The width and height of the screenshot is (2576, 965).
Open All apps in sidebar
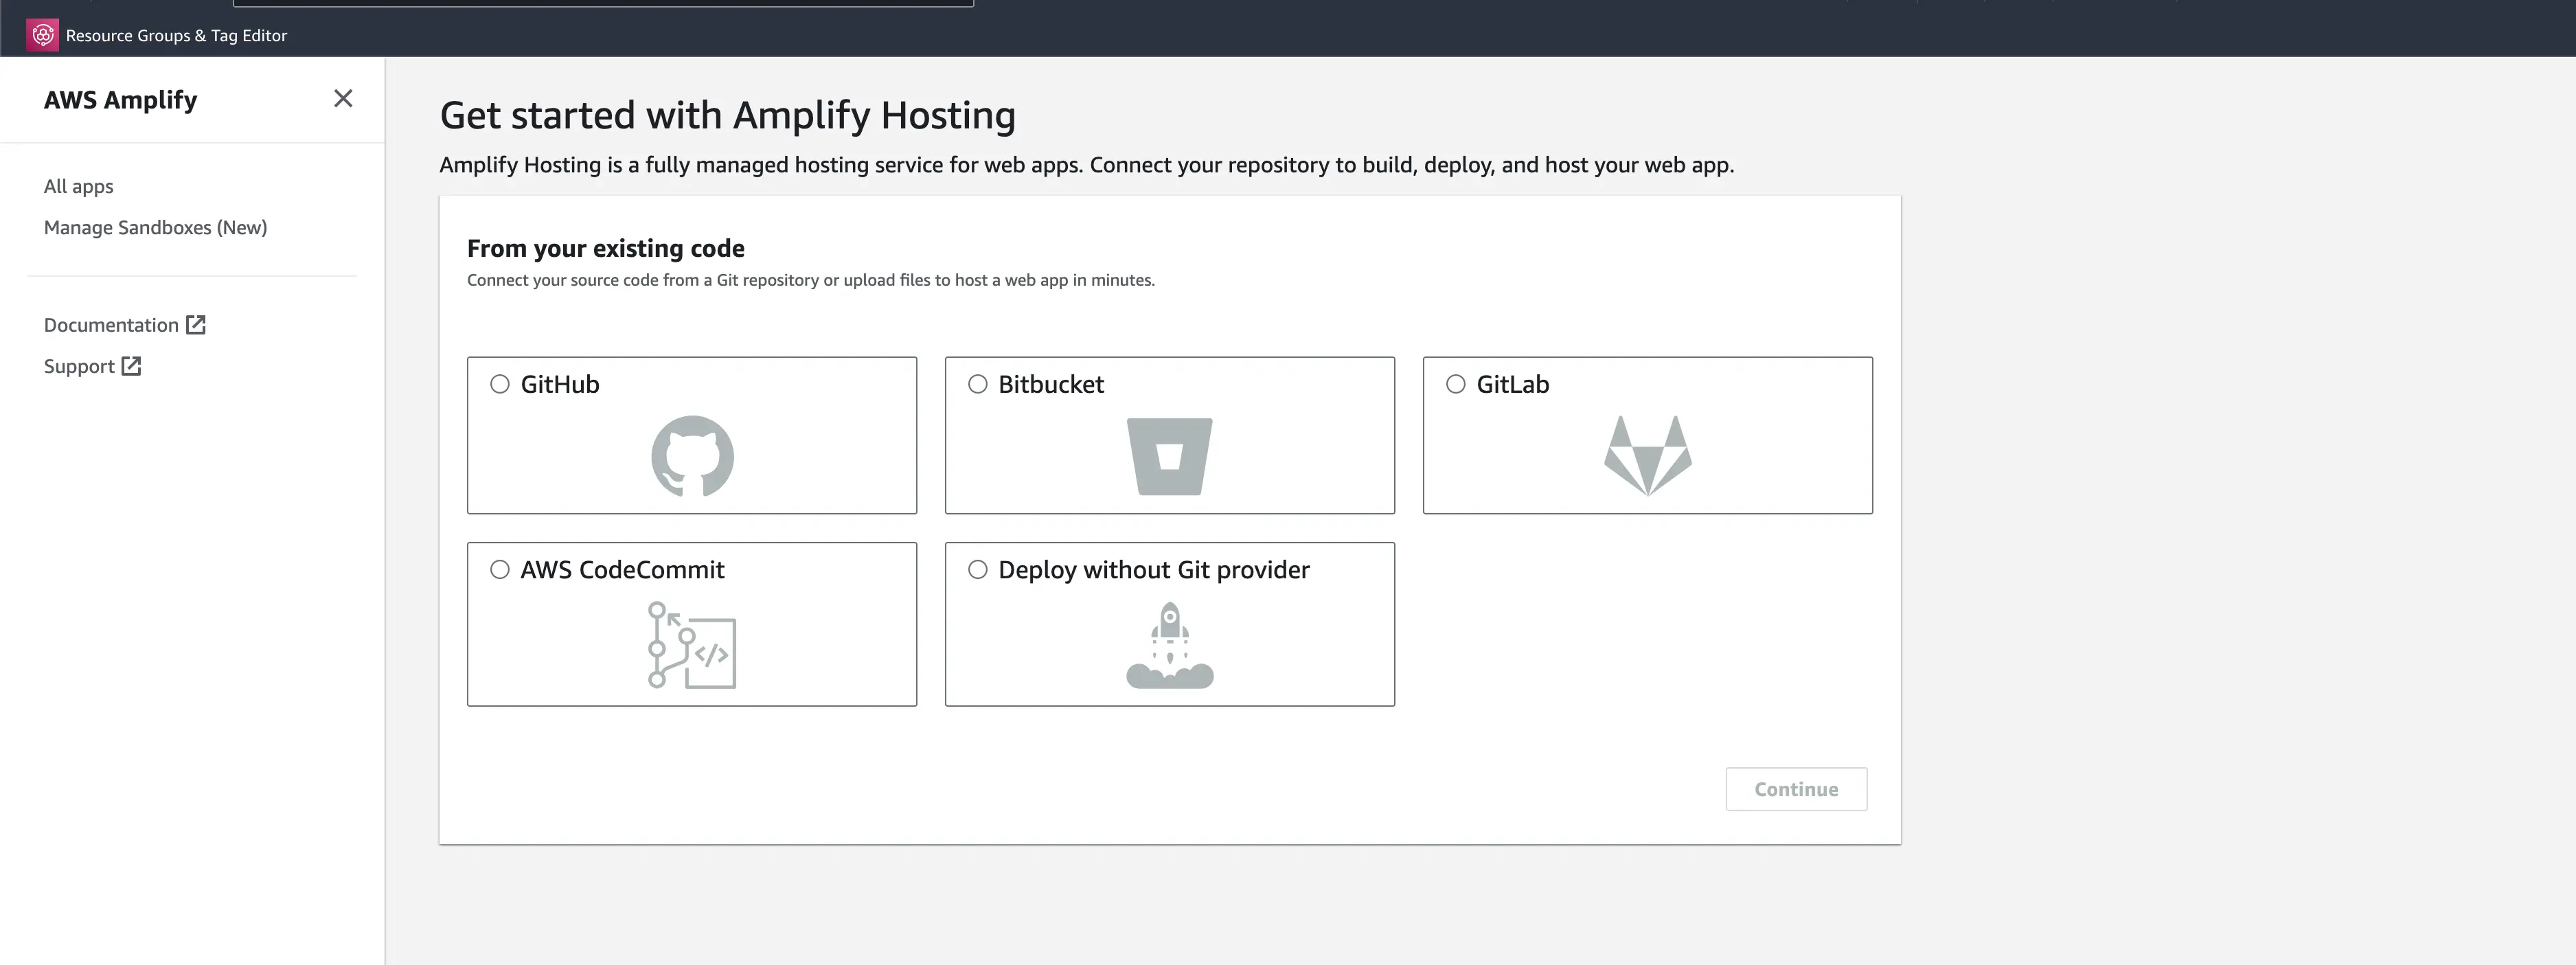click(79, 186)
